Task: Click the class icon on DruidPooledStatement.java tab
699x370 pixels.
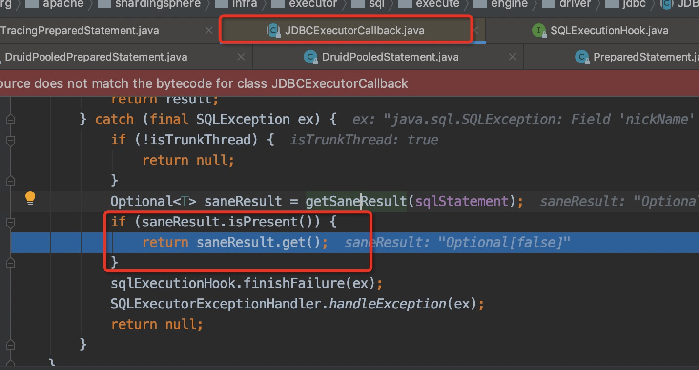Action: pyautogui.click(x=311, y=57)
